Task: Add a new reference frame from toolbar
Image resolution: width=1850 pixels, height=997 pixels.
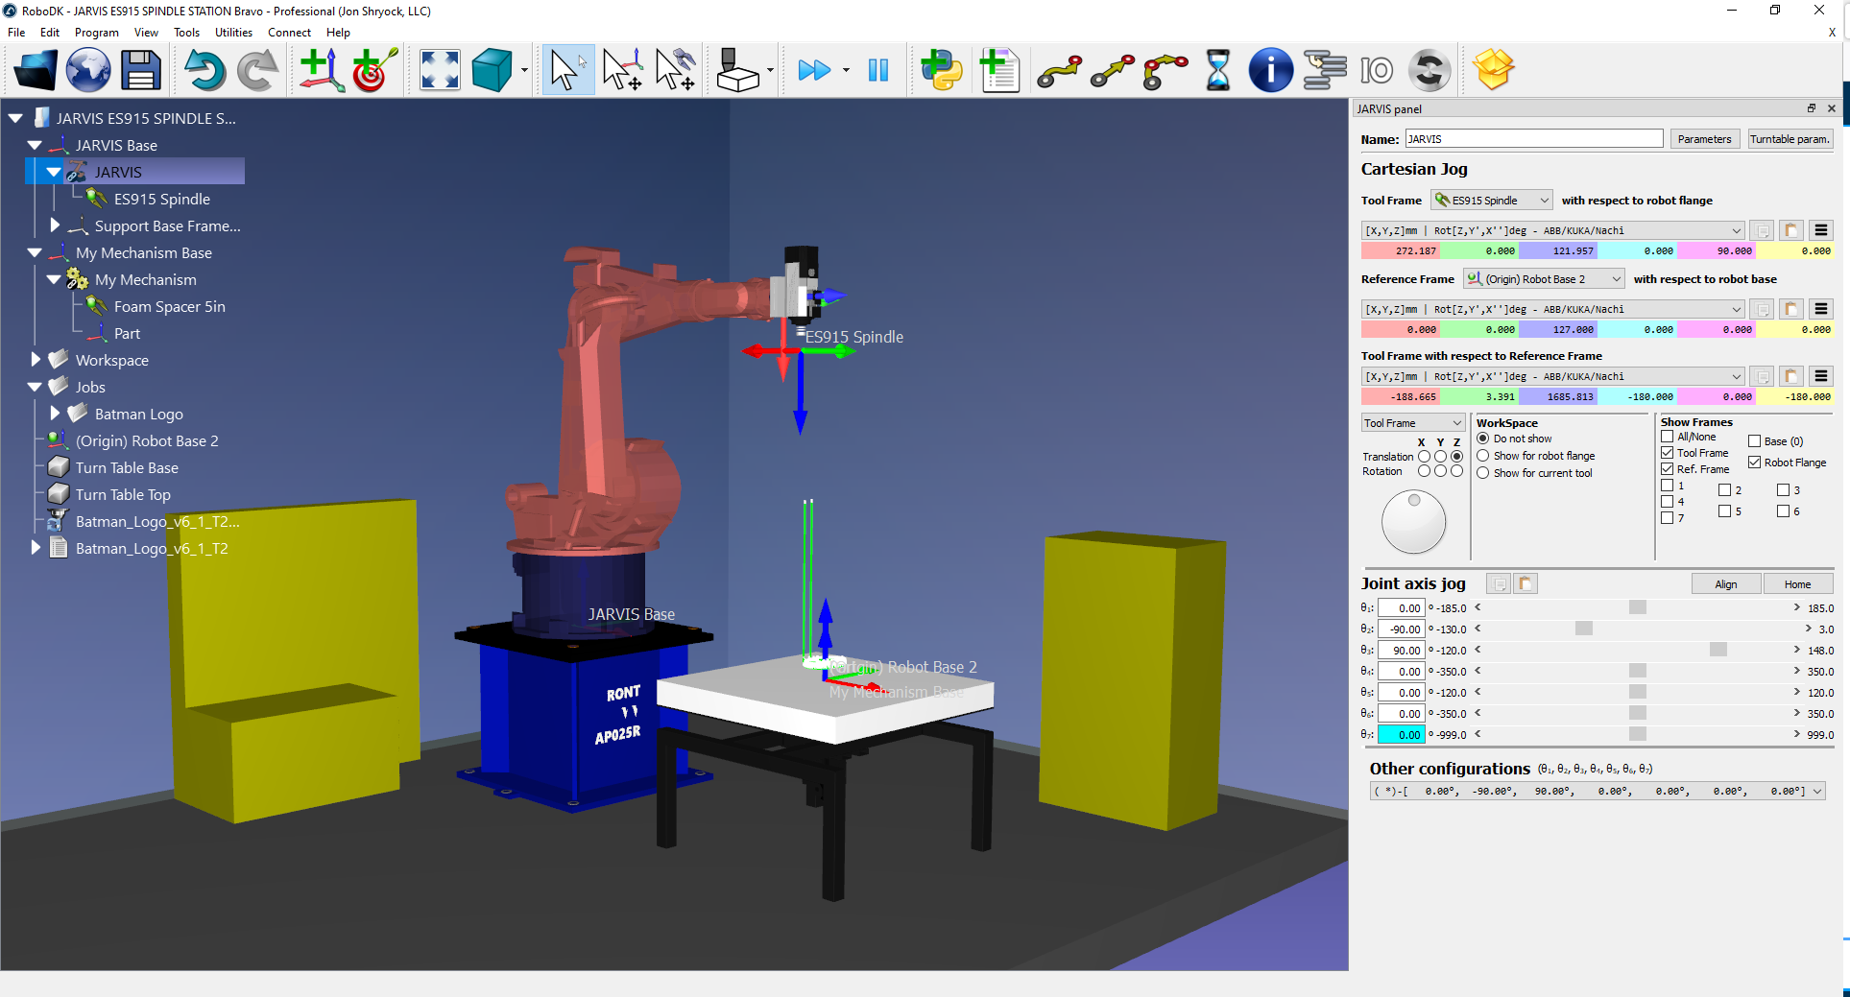Action: pyautogui.click(x=321, y=70)
